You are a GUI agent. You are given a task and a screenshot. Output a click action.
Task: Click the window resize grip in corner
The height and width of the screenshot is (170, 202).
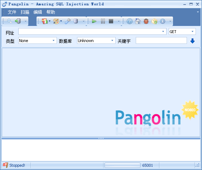coord(197,165)
